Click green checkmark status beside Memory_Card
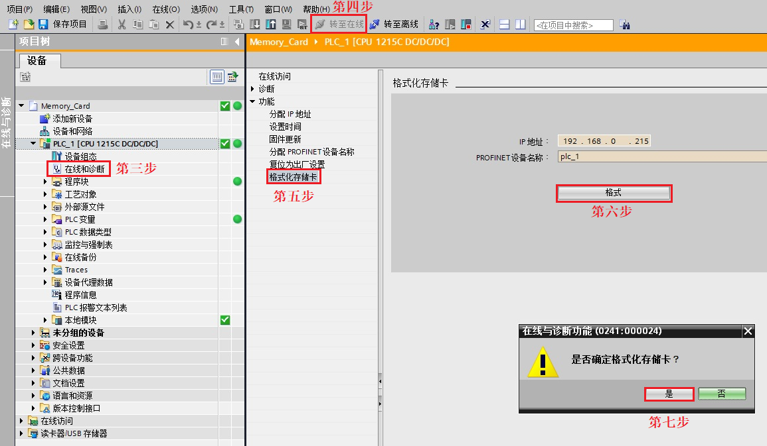The image size is (767, 446). (225, 106)
